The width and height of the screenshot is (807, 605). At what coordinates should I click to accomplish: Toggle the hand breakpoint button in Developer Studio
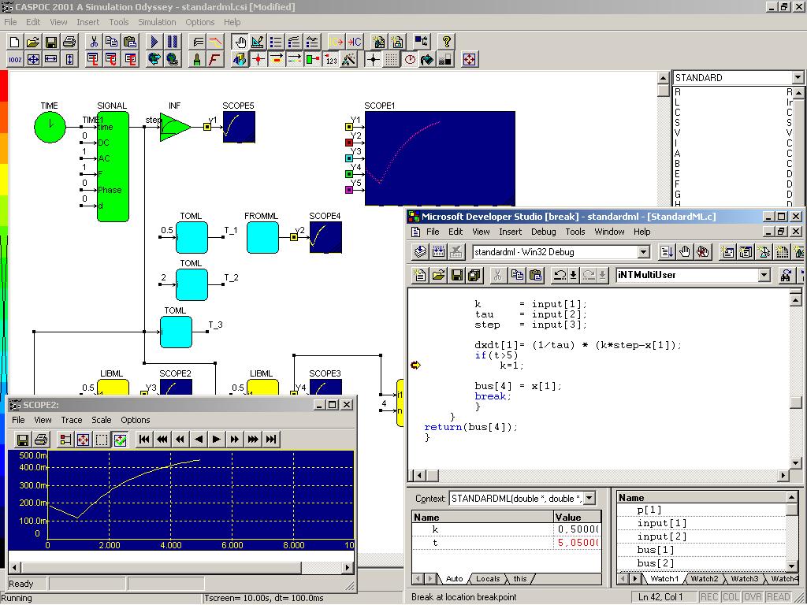pos(685,252)
